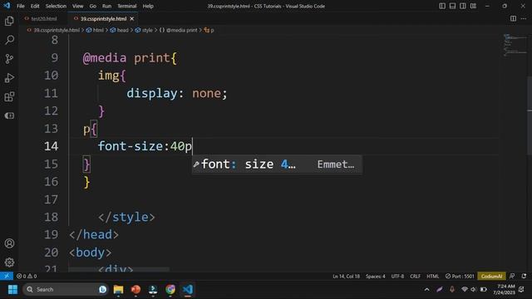The height and width of the screenshot is (299, 532).
Task: Click the taskbar Search box
Action: click(x=66, y=290)
